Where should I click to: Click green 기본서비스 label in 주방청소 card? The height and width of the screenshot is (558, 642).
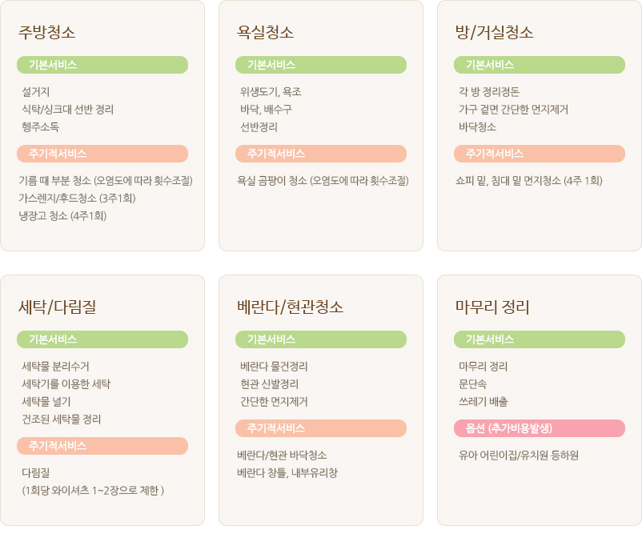point(102,65)
